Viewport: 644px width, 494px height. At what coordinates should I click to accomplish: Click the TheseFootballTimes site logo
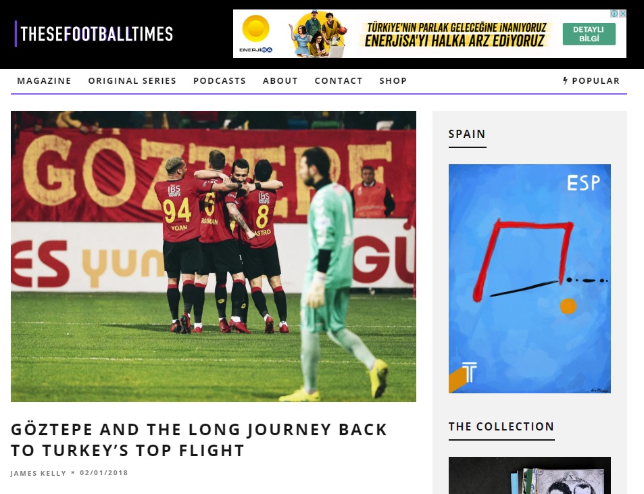coord(94,34)
